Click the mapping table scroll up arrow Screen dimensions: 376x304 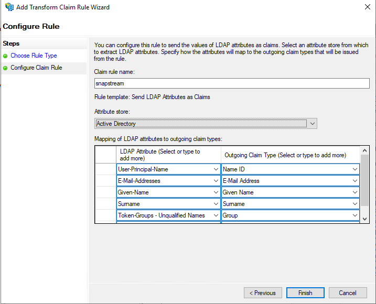pyautogui.click(x=365, y=150)
